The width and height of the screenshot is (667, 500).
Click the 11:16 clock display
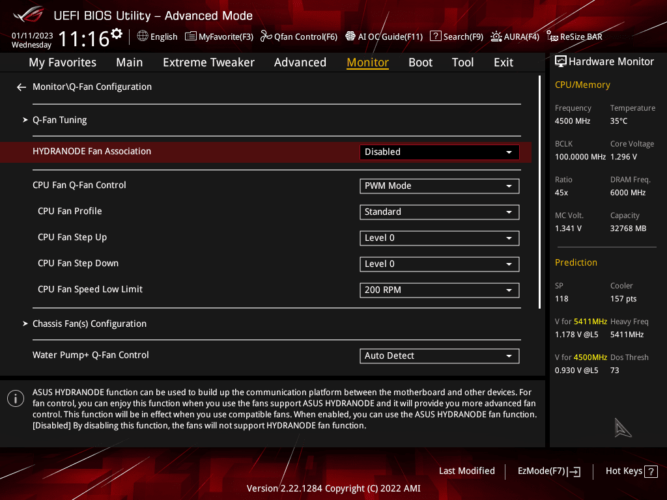[x=84, y=39]
